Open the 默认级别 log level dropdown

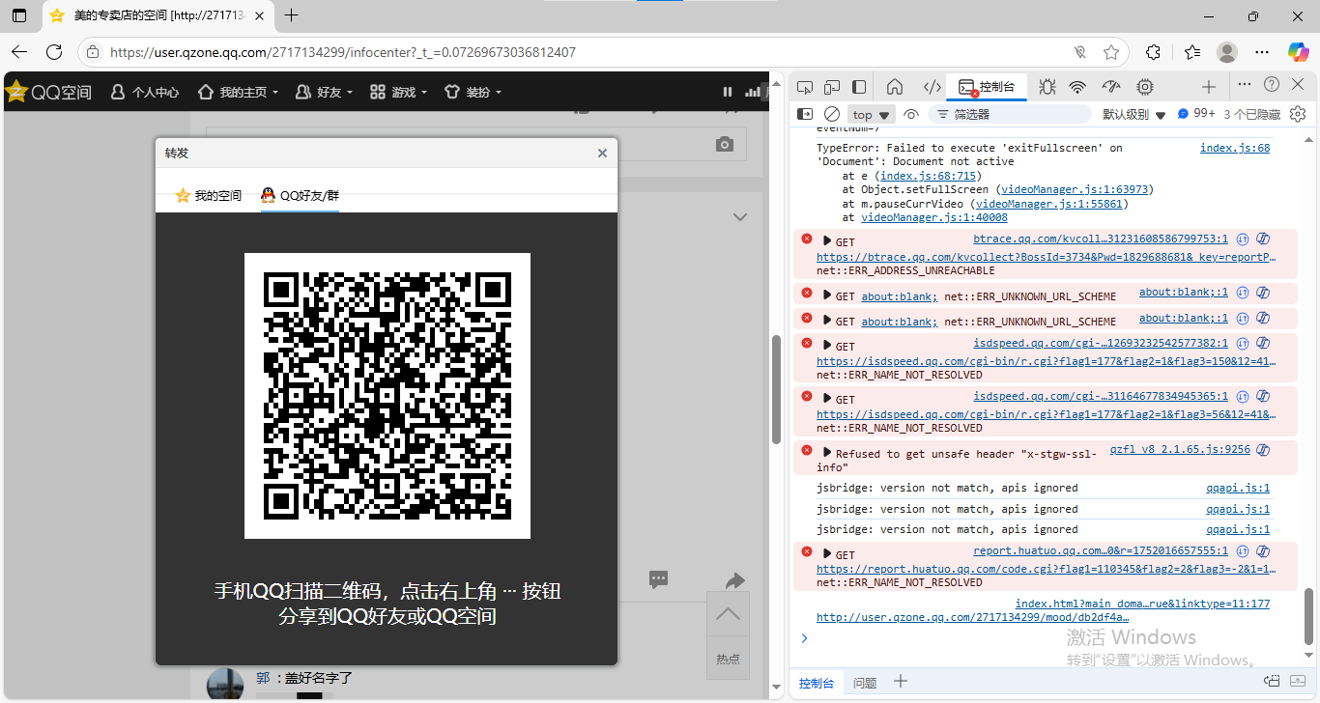point(1134,114)
